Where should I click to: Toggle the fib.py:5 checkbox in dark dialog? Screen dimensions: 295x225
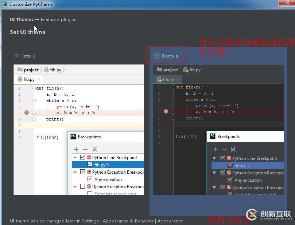[x=230, y=165]
